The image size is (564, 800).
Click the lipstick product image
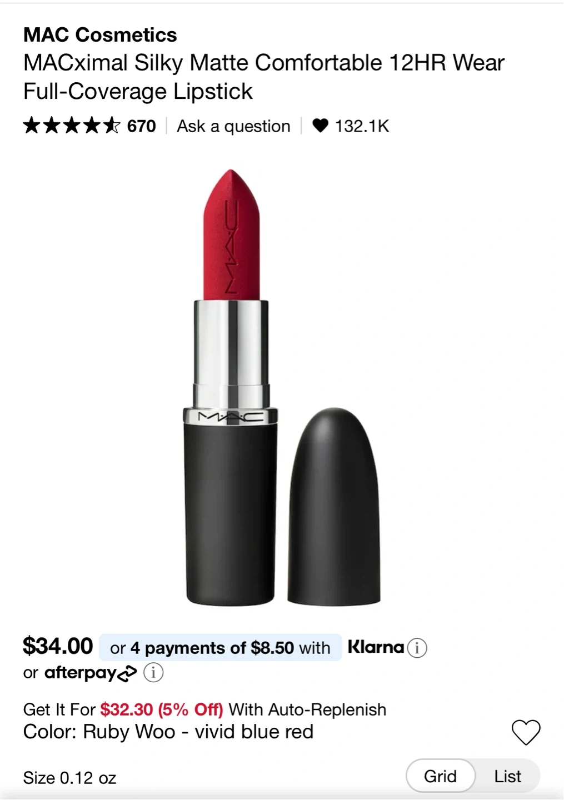tap(282, 387)
